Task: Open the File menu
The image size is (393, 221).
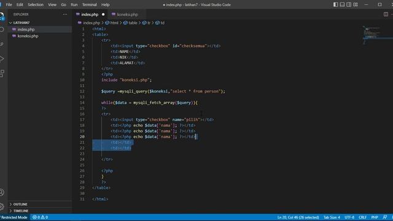Action: 9,4
